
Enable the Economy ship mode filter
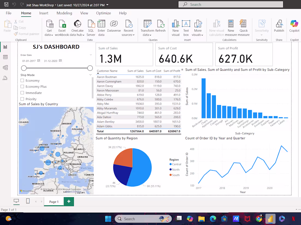23,80
